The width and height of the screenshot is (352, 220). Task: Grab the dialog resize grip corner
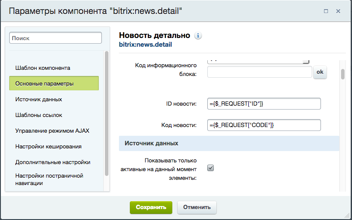[347, 215]
